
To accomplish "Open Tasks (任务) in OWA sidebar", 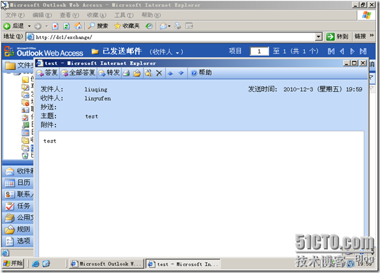I will [x=18, y=206].
